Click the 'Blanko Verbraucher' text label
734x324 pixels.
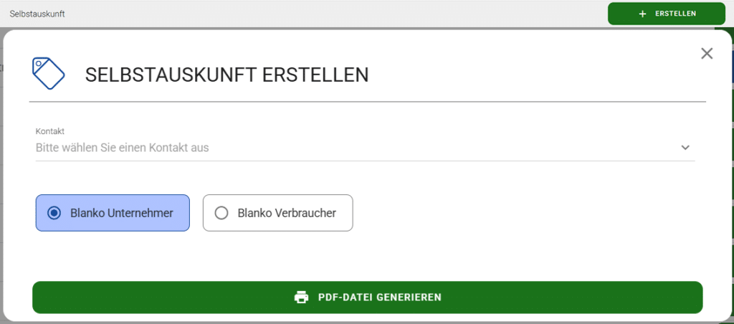(x=287, y=213)
